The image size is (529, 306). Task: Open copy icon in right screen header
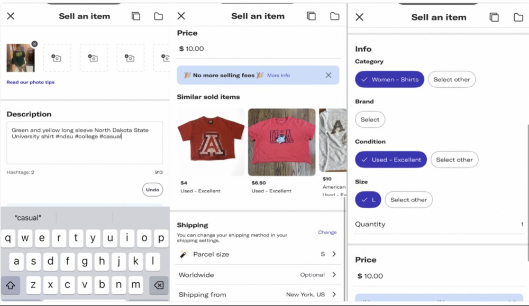click(494, 17)
